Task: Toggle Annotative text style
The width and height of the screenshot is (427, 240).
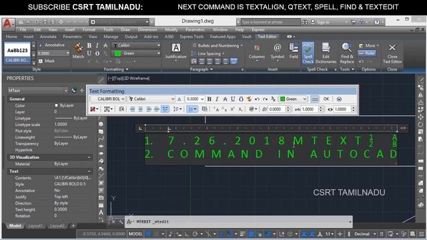Action: click(x=51, y=45)
